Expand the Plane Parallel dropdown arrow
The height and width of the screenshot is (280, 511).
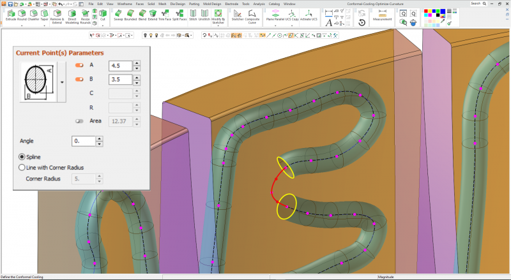[275, 26]
